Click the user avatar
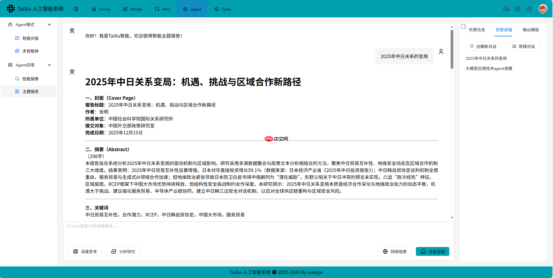This screenshot has width=553, height=278. 543,9
